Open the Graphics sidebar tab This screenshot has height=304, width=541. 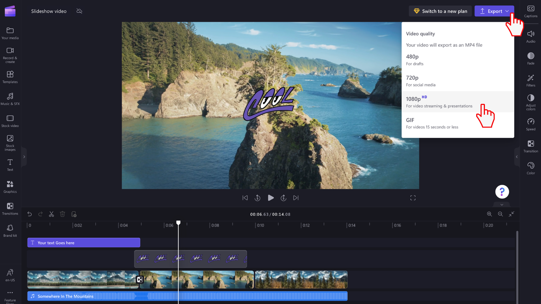(x=10, y=187)
